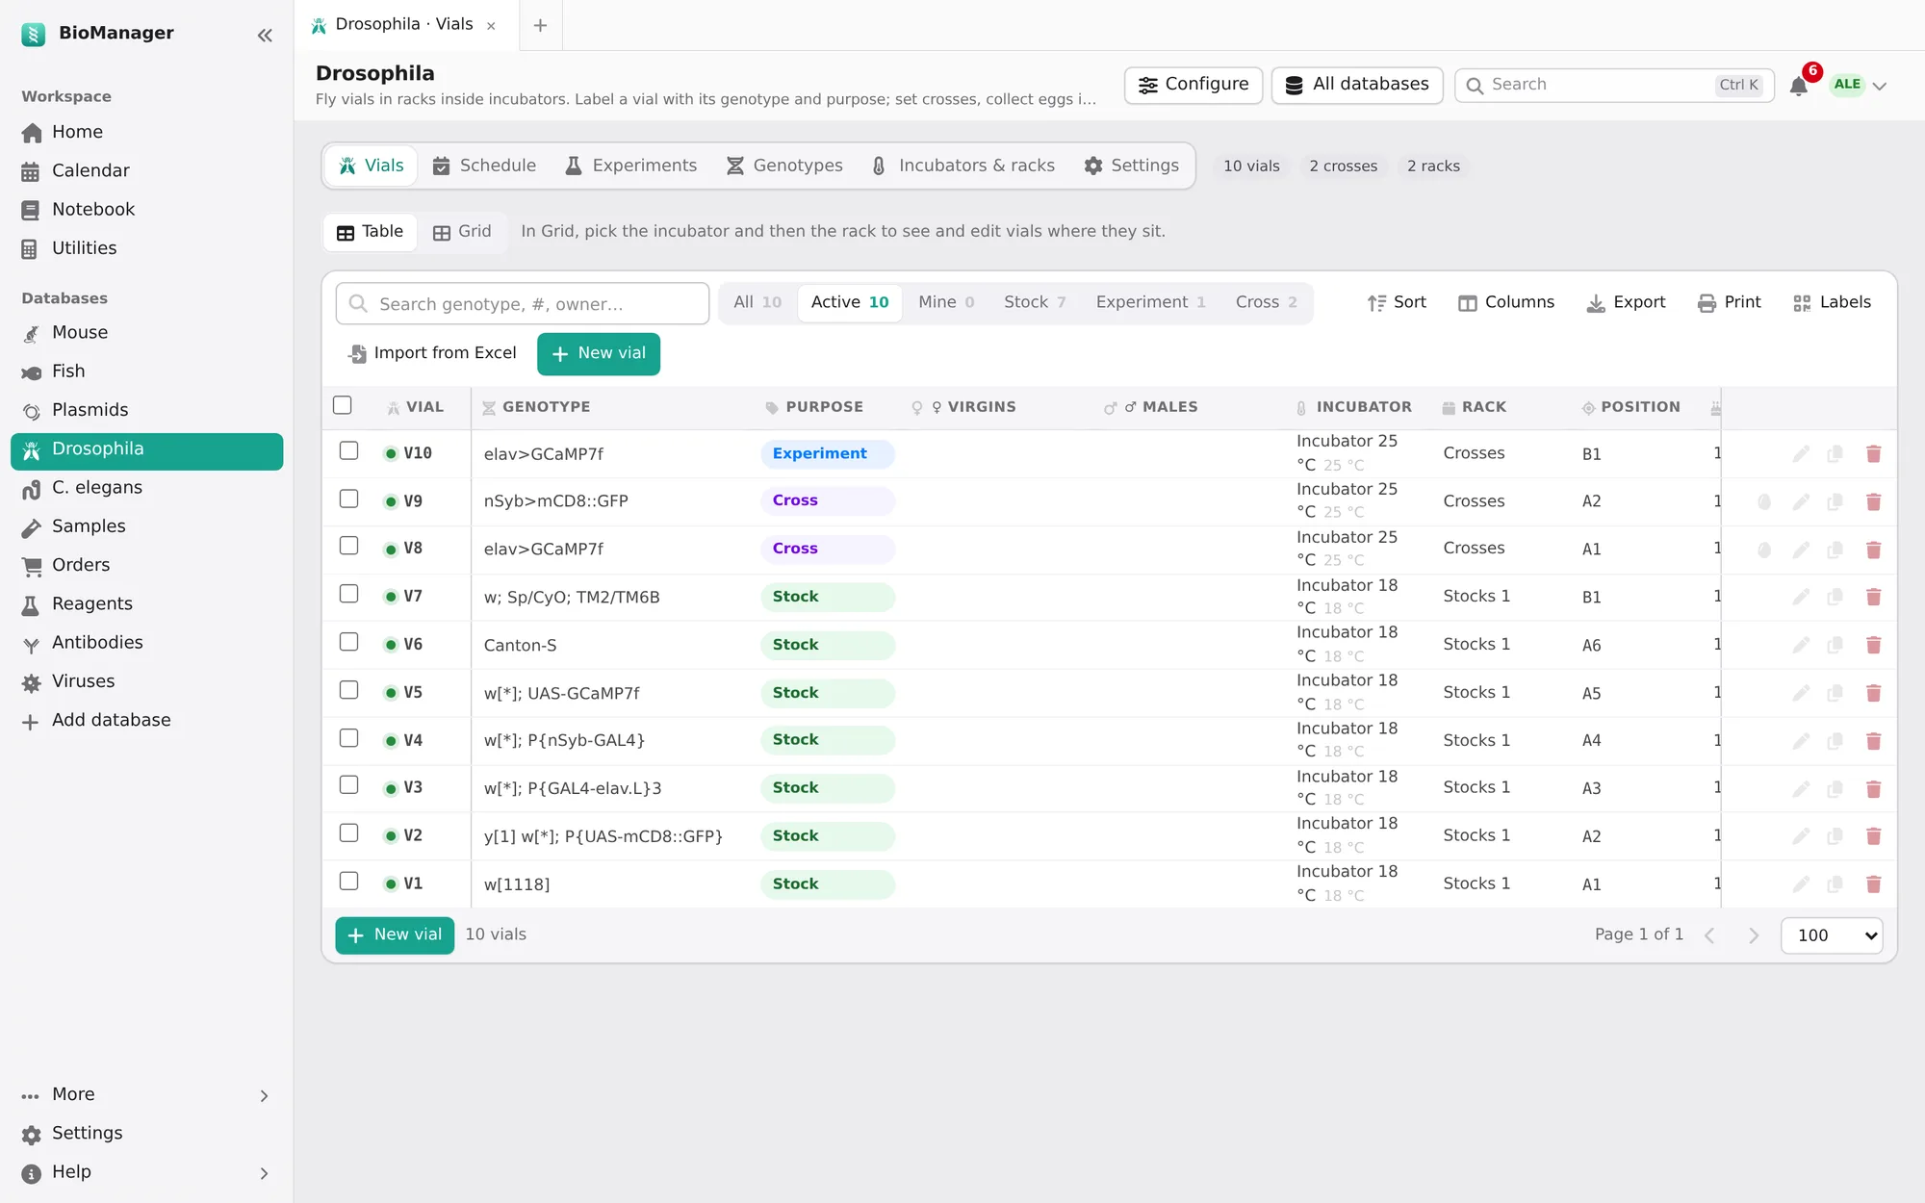Click the Configure button
This screenshot has width=1925, height=1203.
pos(1193,85)
